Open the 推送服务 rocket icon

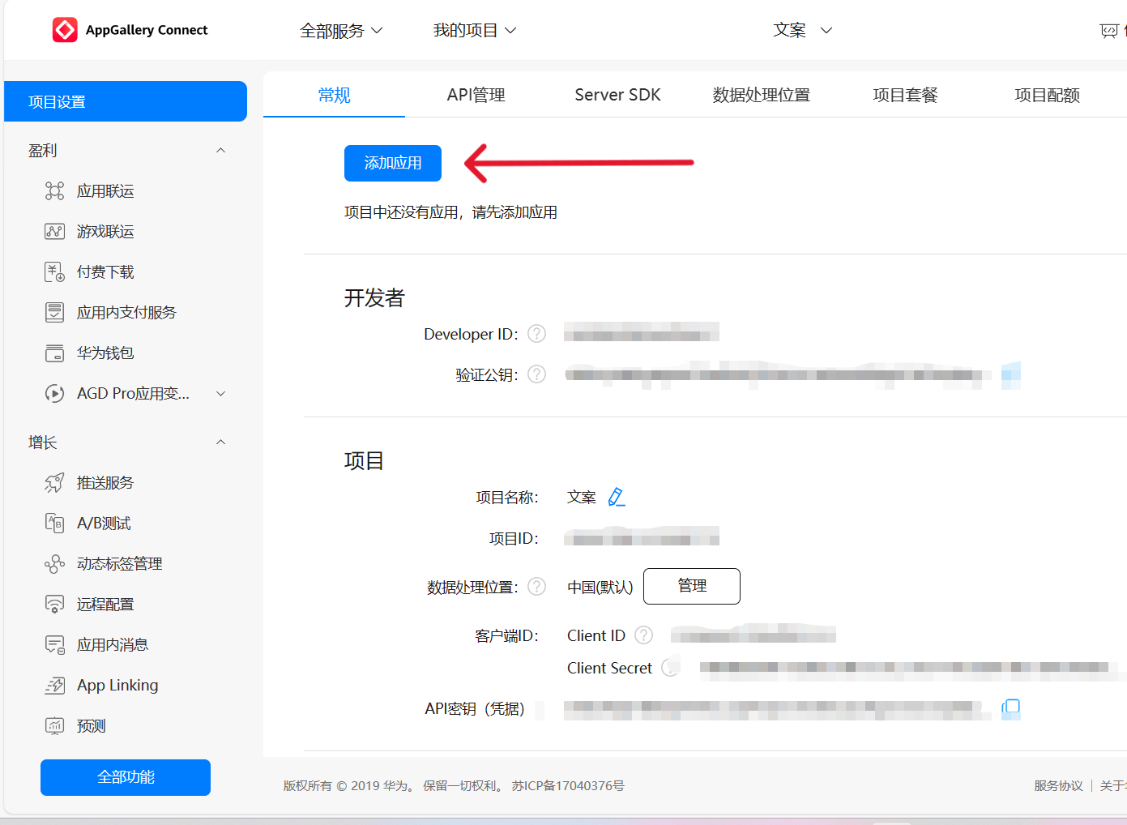[54, 483]
